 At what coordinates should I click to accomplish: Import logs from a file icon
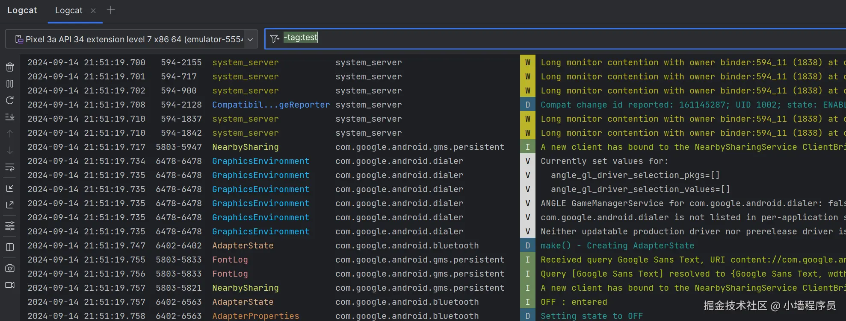tap(10, 188)
